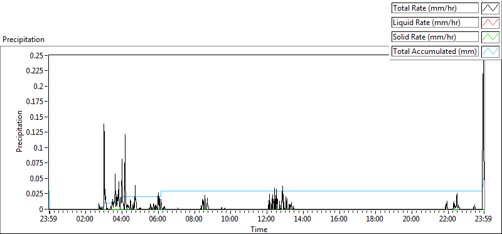
Task: Click the Total Rate black line icon
Action: 490,8
